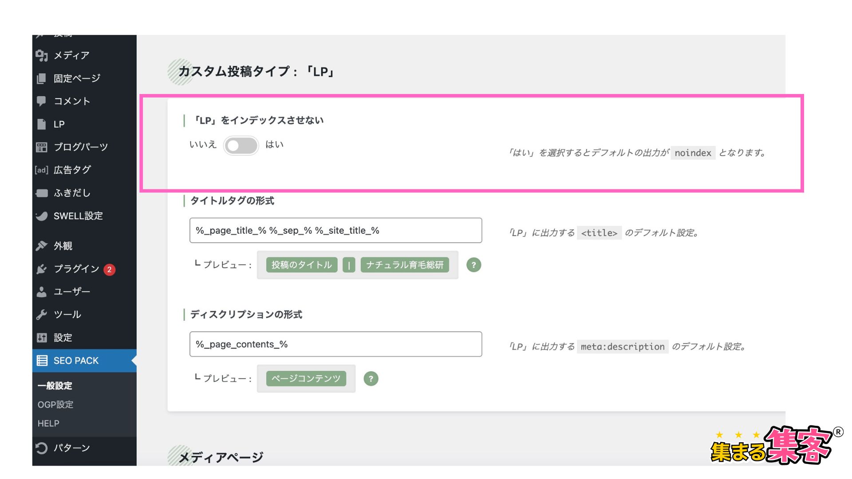
Task: Click the Comments (コメント) speech bubble icon
Action: point(42,101)
